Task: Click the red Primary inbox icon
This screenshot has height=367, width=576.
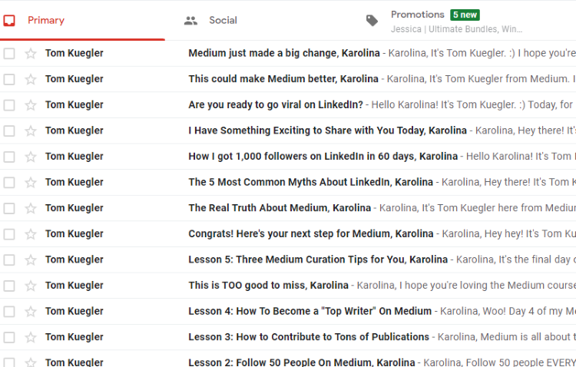Action: click(9, 21)
